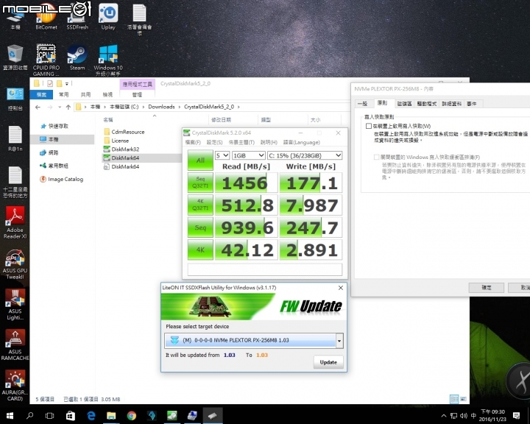
Task: Click CrystalDiskMark empty comment field
Action: point(265,269)
